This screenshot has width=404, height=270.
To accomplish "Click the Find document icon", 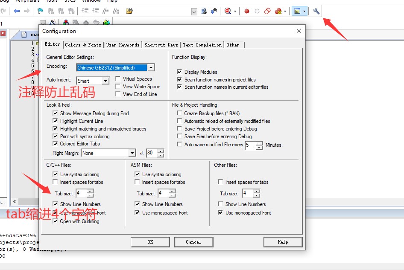I will click(204, 11).
